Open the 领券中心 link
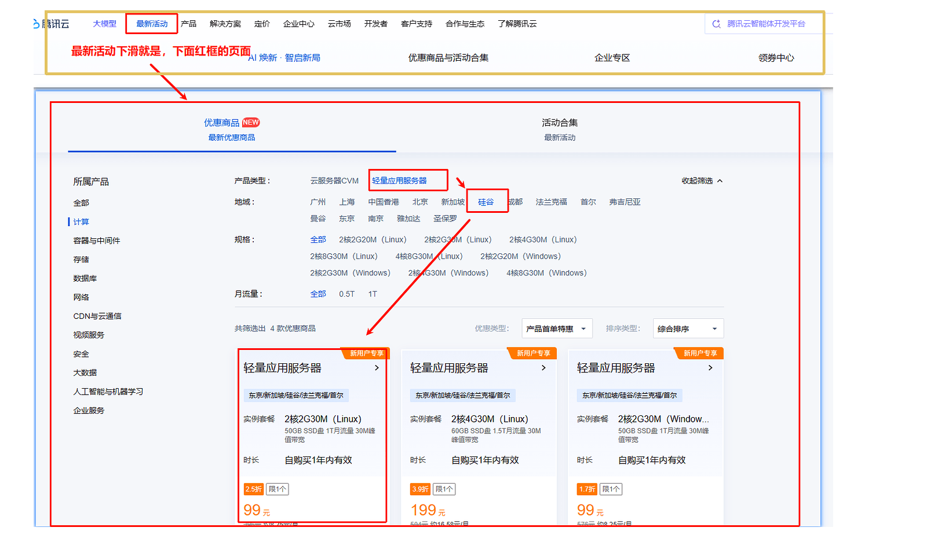The image size is (927, 553). (x=776, y=58)
